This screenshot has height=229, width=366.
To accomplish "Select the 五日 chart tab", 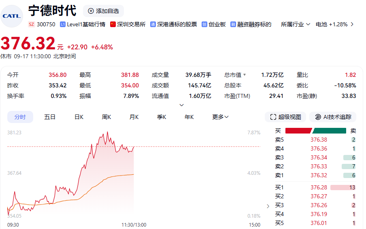I will [x=50, y=117].
